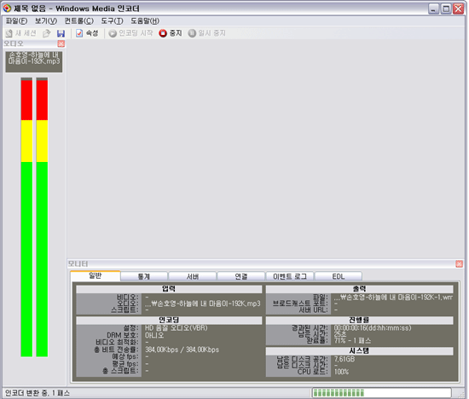
Task: Click the HD 음질 오디오(VBR) setting value
Action: click(x=177, y=328)
